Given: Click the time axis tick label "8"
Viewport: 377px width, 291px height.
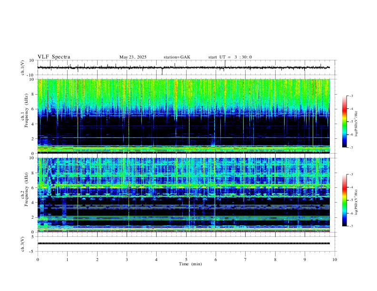Looking at the screenshot, I should (275, 260).
